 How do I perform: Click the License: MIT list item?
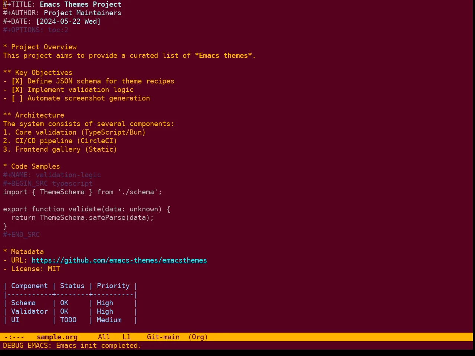click(32, 269)
